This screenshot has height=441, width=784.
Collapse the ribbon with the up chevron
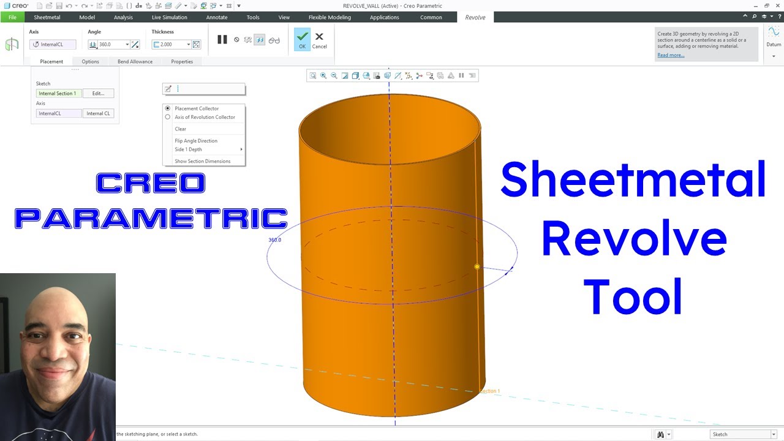pos(745,17)
